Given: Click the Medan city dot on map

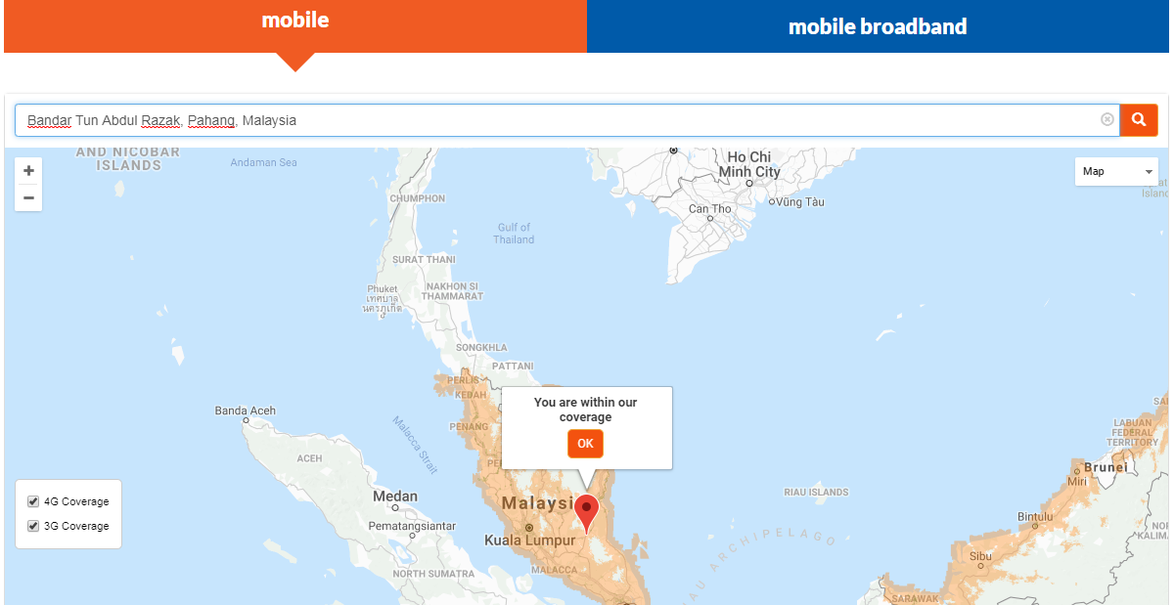Looking at the screenshot, I should [x=395, y=508].
